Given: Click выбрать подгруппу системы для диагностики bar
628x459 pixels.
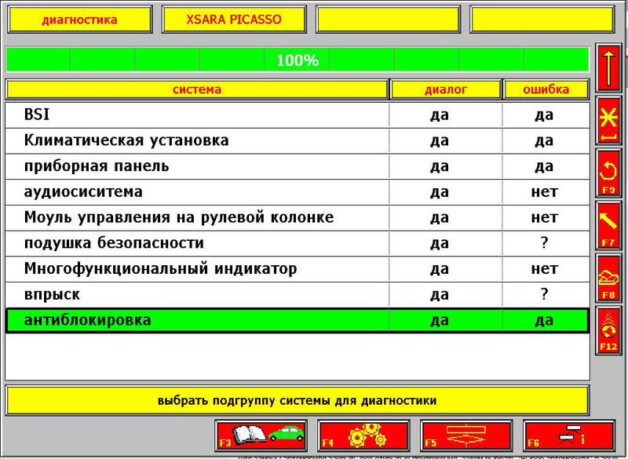Looking at the screenshot, I should pyautogui.click(x=298, y=400).
